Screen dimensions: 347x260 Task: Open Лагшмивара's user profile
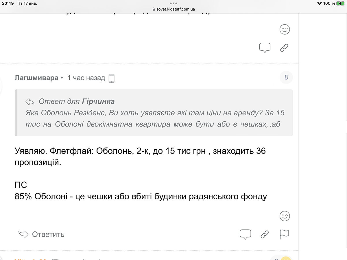pyautogui.click(x=36, y=78)
